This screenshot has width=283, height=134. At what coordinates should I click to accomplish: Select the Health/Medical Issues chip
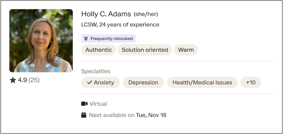pos(202,82)
